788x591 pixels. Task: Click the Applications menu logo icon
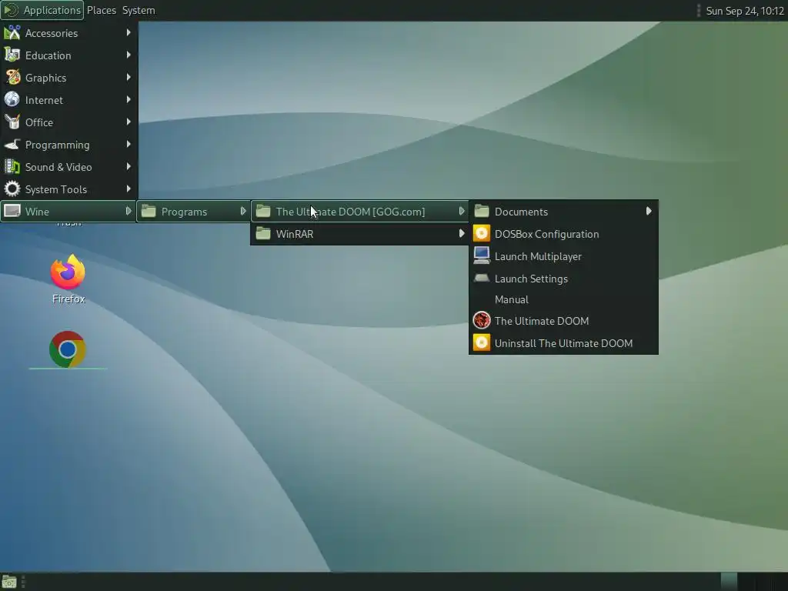tap(11, 10)
